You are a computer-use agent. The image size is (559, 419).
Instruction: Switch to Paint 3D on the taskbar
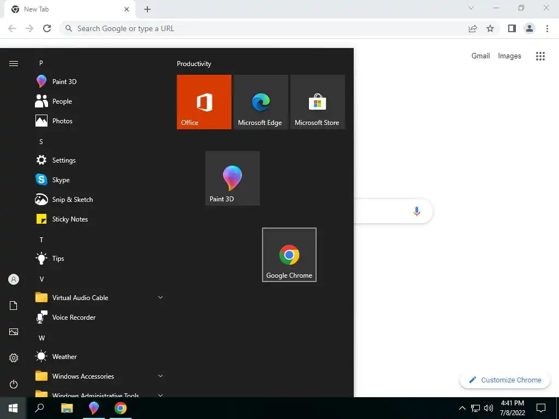coord(94,408)
